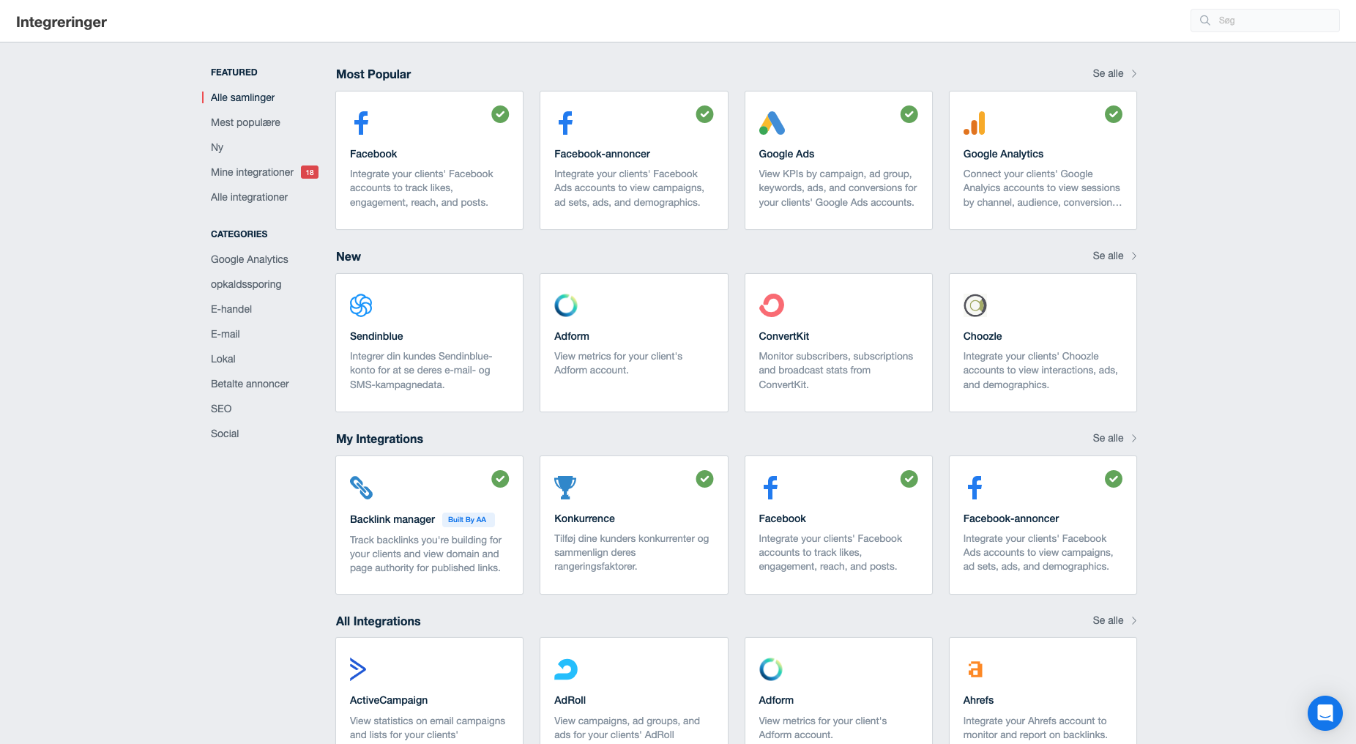The image size is (1356, 744).
Task: Click the ActiveCampaign arrow logo
Action: point(358,669)
